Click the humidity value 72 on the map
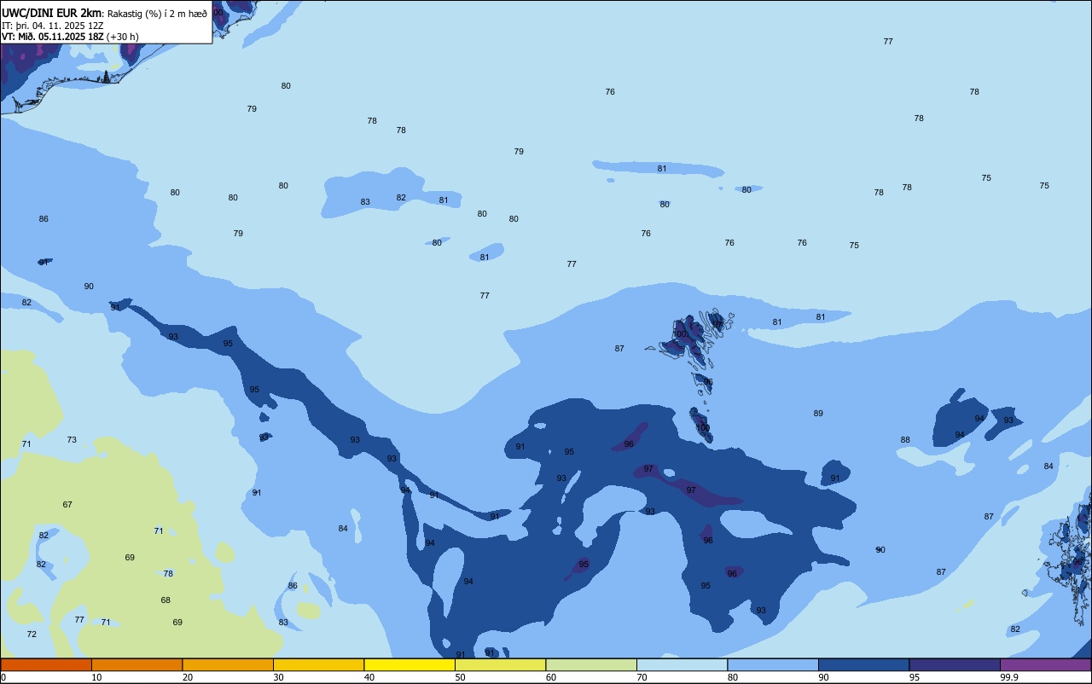Screen dimensions: 1092x684 (x=32, y=635)
